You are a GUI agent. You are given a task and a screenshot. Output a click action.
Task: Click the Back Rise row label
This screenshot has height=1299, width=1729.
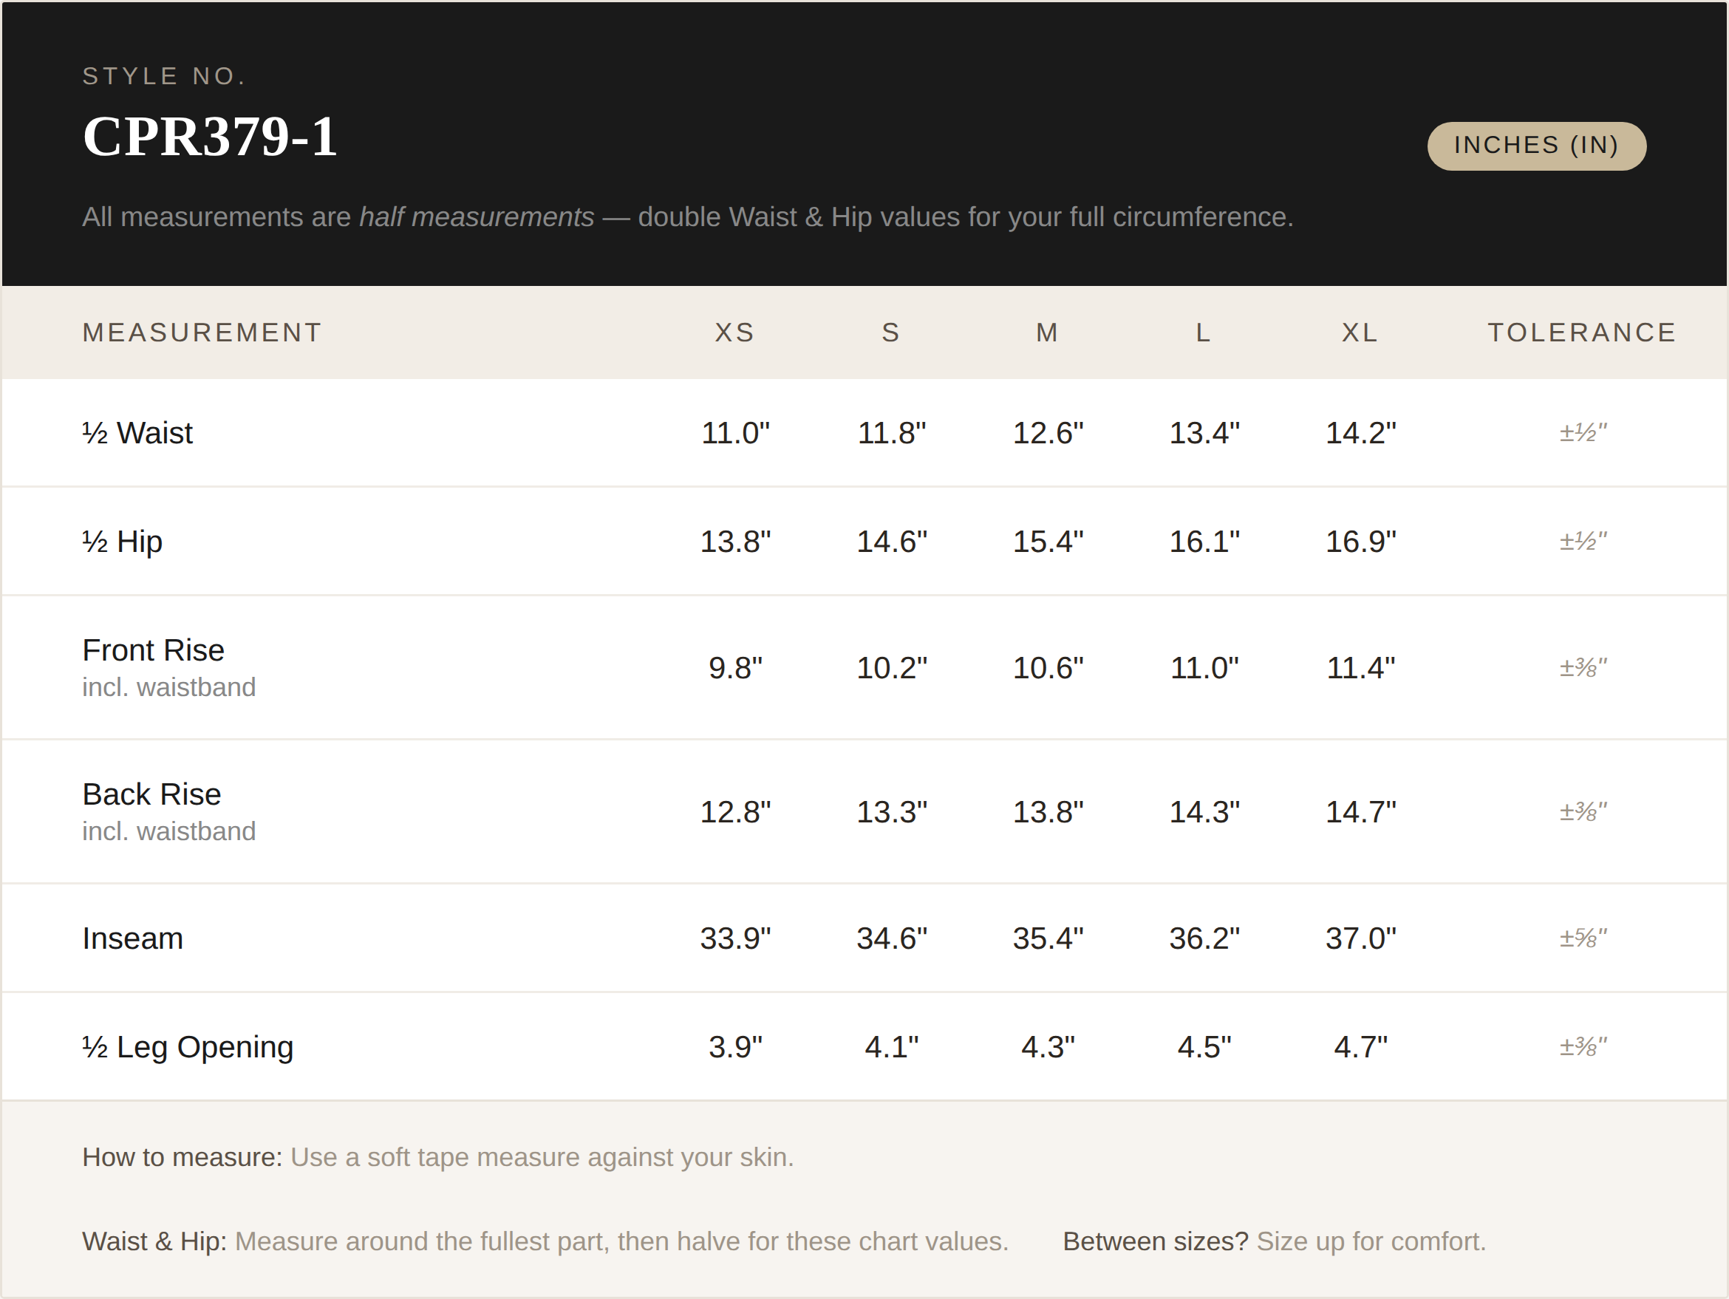(x=151, y=794)
